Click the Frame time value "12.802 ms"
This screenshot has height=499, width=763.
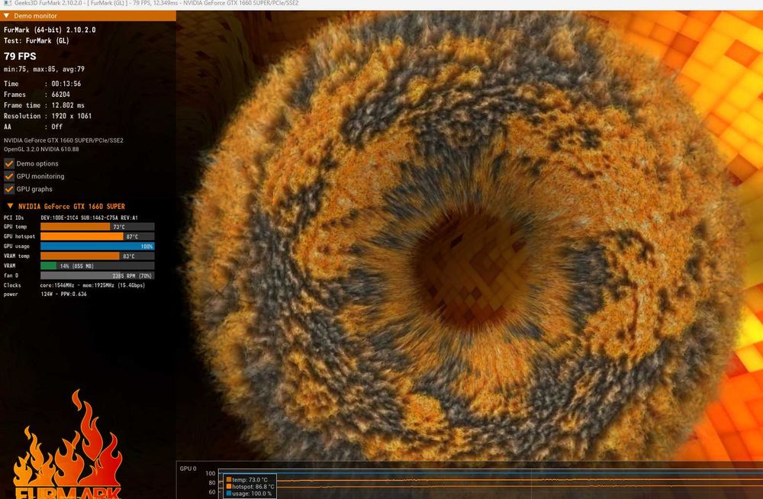(68, 105)
